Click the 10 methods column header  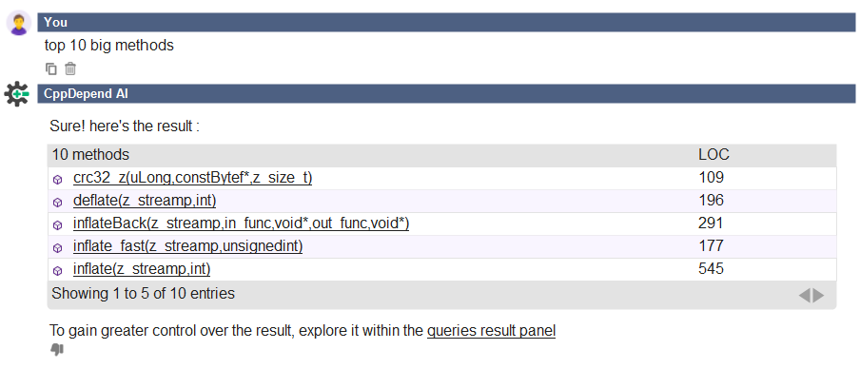tap(90, 155)
